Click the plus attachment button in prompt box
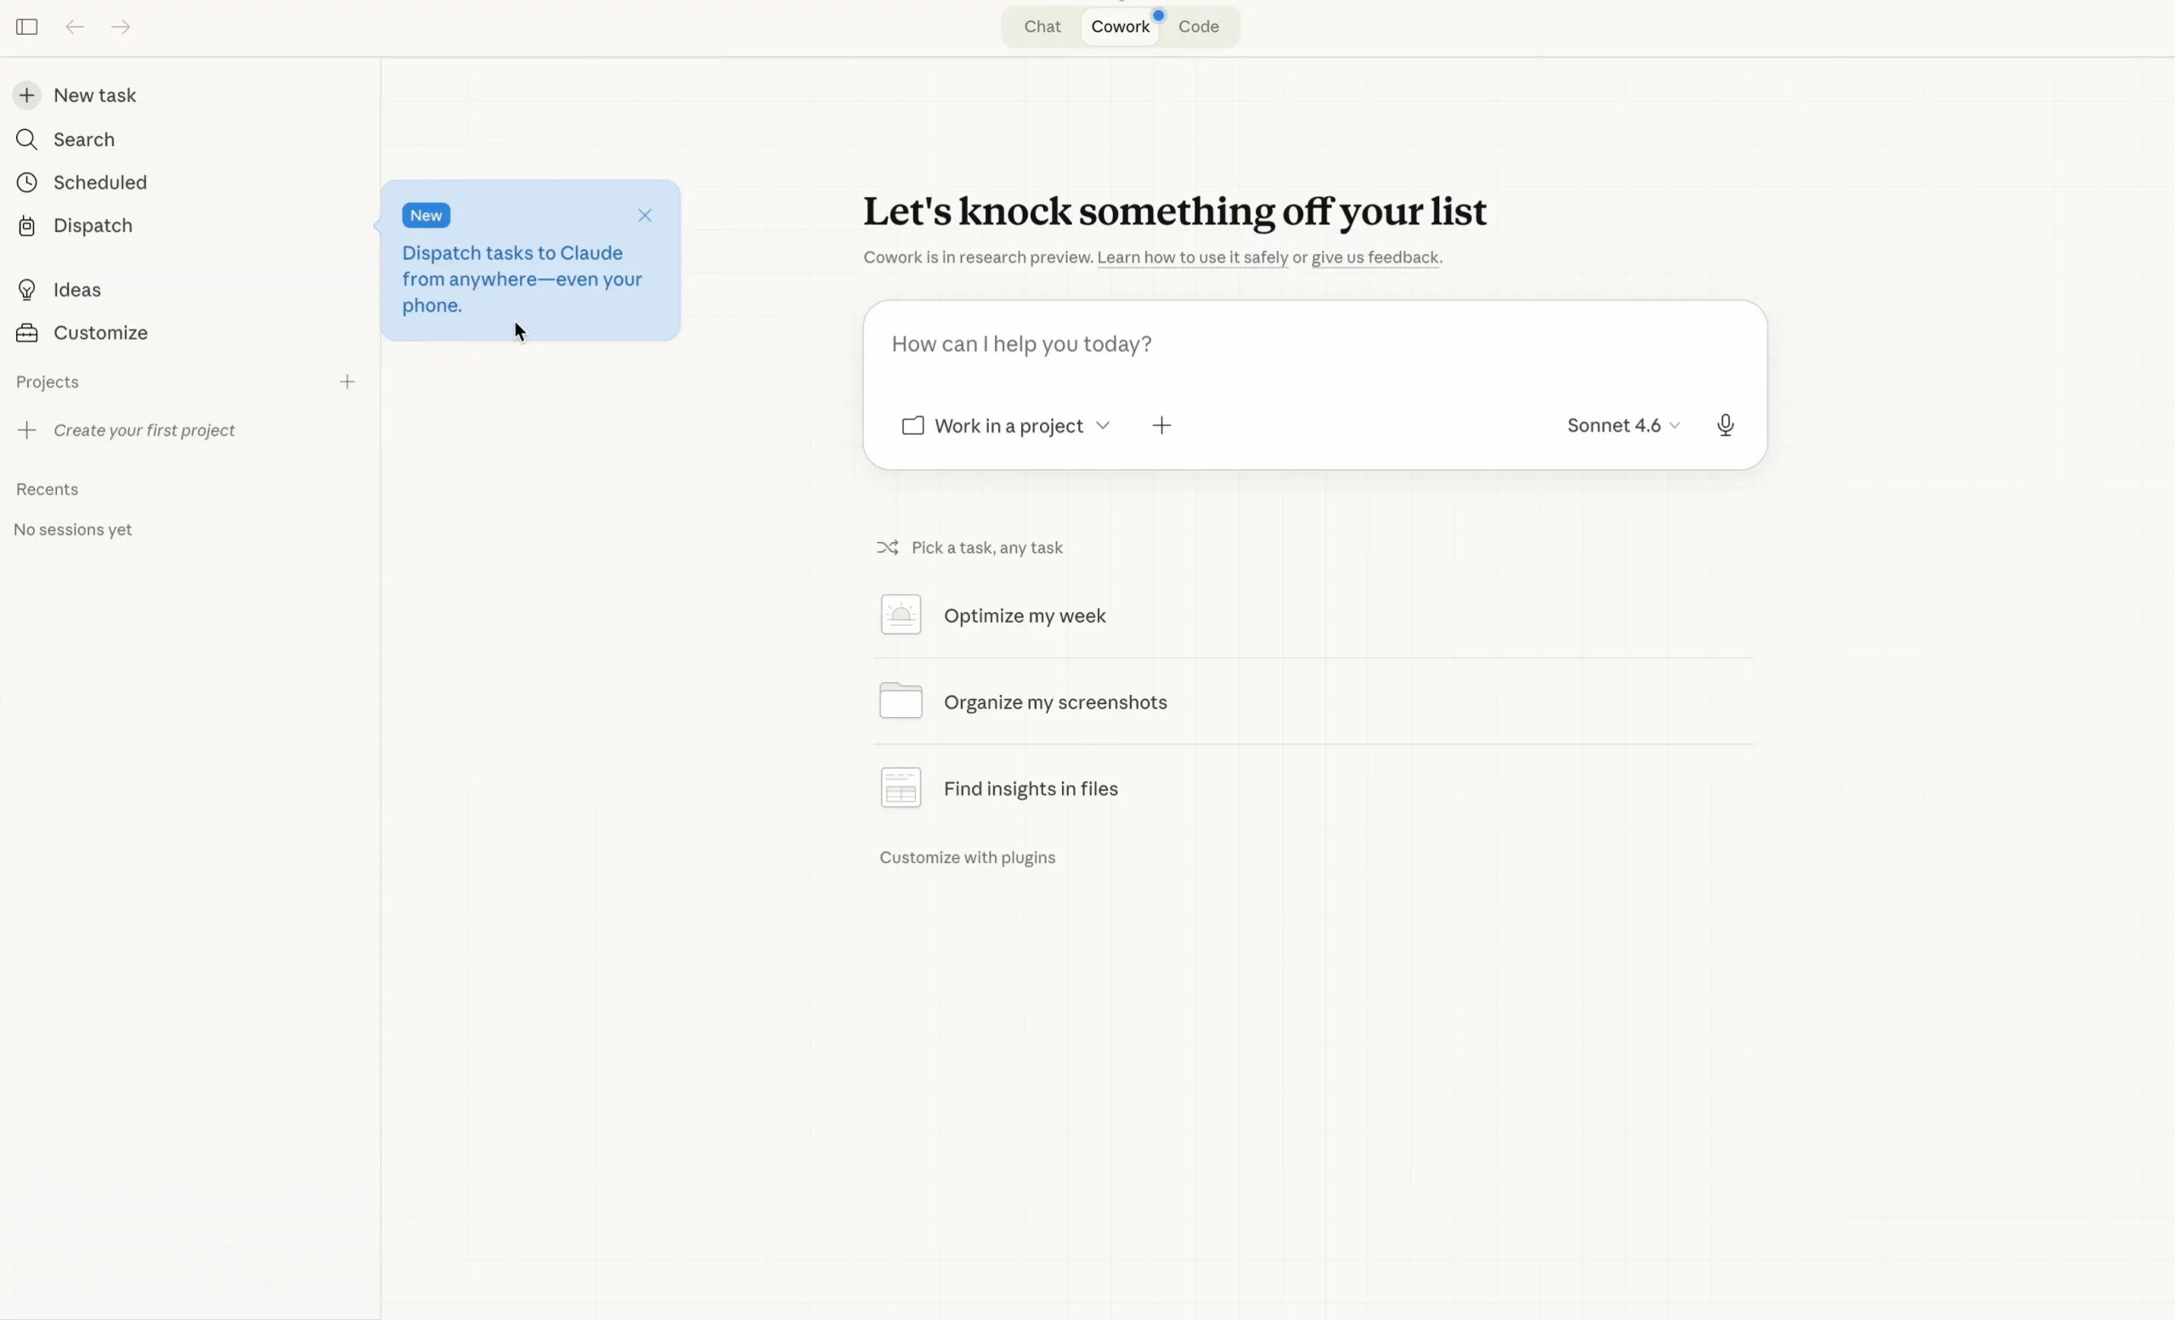Viewport: 2175px width, 1320px height. pos(1161,426)
